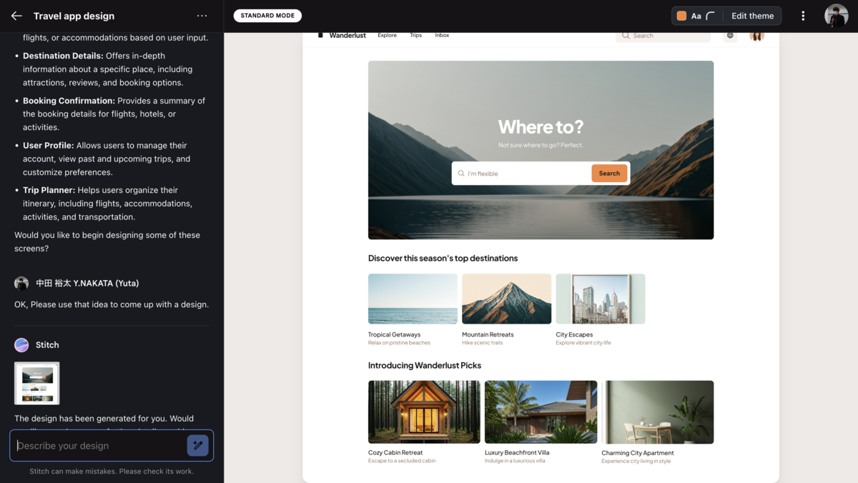Click the magnifier icon in I'm flexible field

461,173
